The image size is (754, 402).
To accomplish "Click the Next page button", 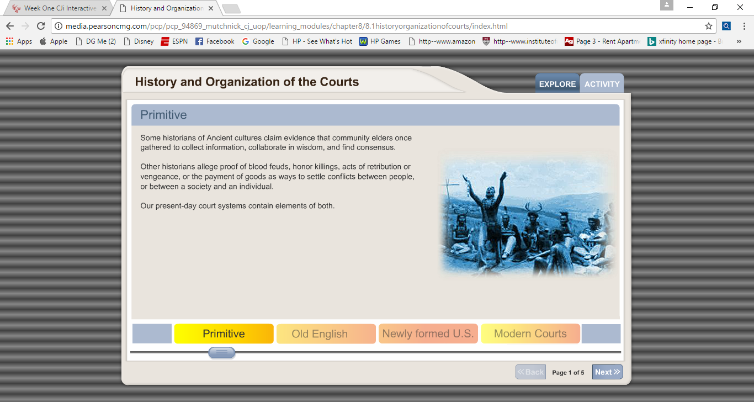I will 607,372.
